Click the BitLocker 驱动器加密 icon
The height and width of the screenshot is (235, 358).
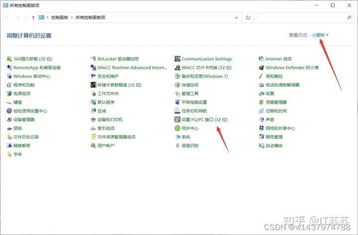click(93, 59)
